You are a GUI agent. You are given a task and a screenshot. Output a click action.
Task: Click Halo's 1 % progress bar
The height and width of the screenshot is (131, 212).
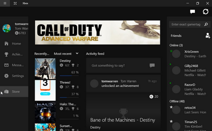pos(69,119)
